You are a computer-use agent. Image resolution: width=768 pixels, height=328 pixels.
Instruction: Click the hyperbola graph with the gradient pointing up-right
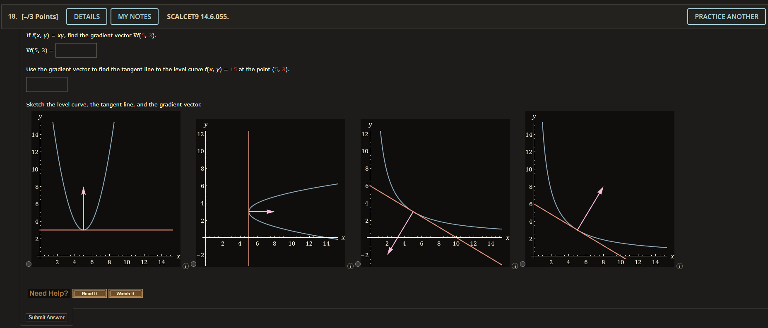pyautogui.click(x=600, y=189)
